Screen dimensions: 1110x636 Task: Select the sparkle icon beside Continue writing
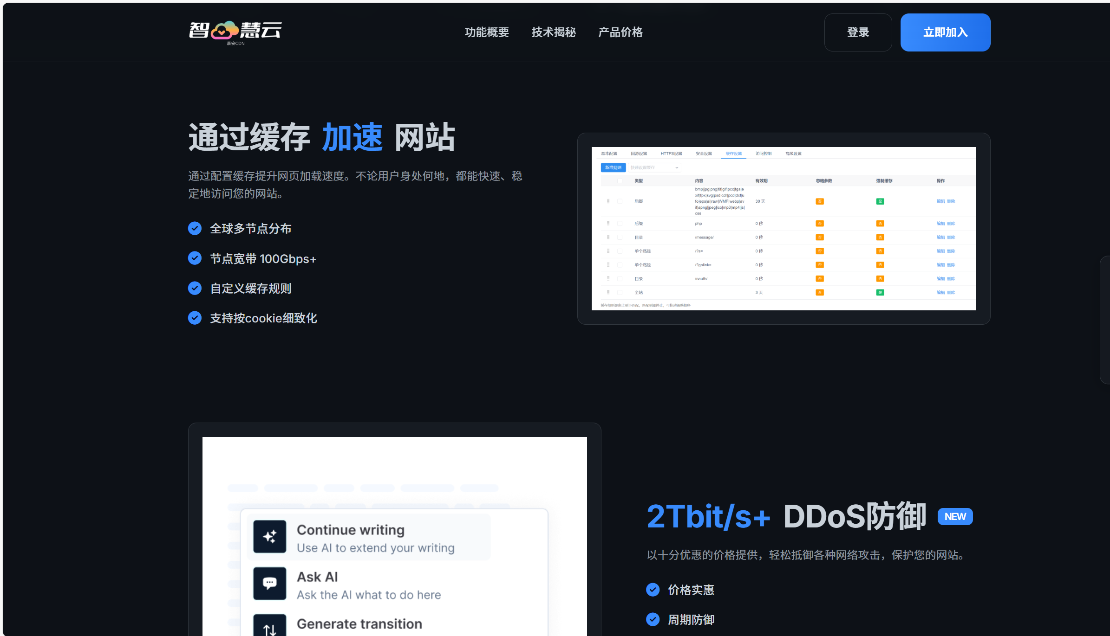[270, 536]
